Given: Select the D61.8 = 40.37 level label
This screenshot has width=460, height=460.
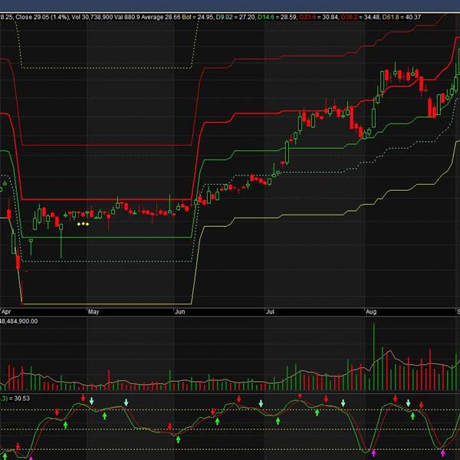Looking at the screenshot, I should (402, 17).
